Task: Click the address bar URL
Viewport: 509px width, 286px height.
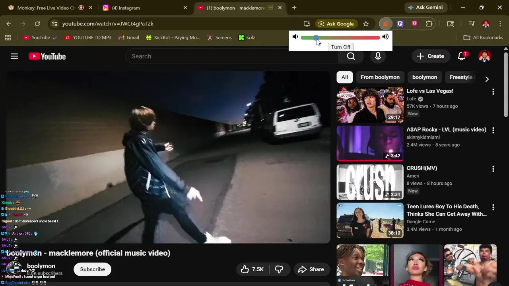Action: 108,24
